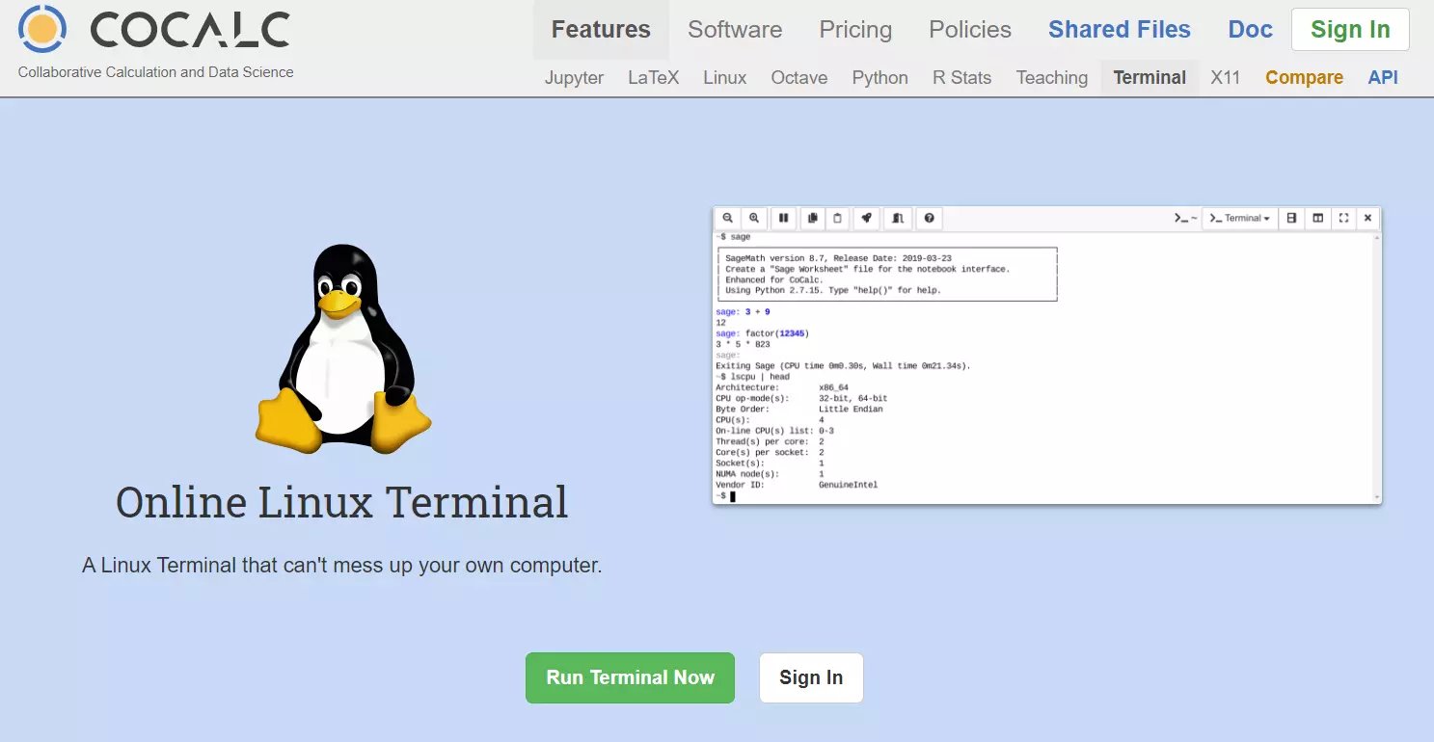Split terminal frame horizontally with row icon

pyautogui.click(x=1291, y=219)
